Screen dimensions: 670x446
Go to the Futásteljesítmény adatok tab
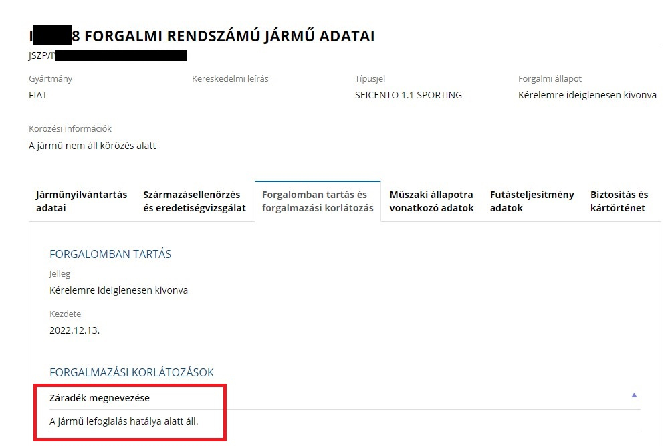tap(532, 201)
